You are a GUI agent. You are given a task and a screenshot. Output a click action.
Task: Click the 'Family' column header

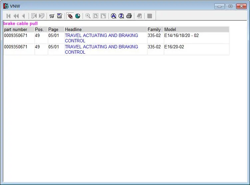pyautogui.click(x=155, y=30)
